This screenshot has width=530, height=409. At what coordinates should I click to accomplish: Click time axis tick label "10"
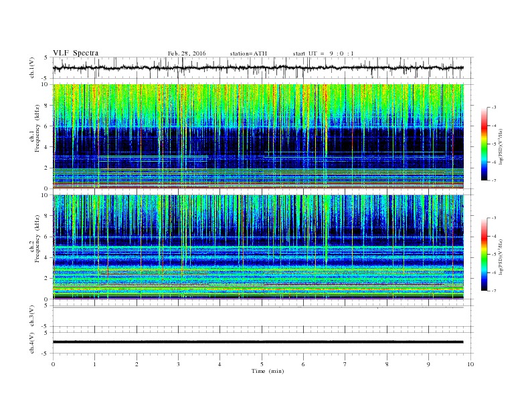pyautogui.click(x=470, y=364)
